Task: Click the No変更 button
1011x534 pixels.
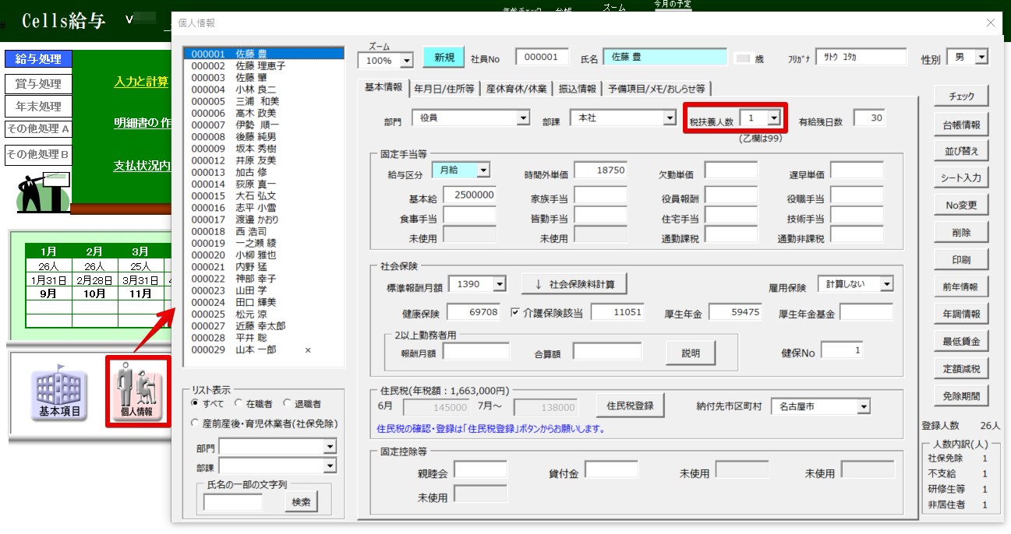Action: point(961,205)
